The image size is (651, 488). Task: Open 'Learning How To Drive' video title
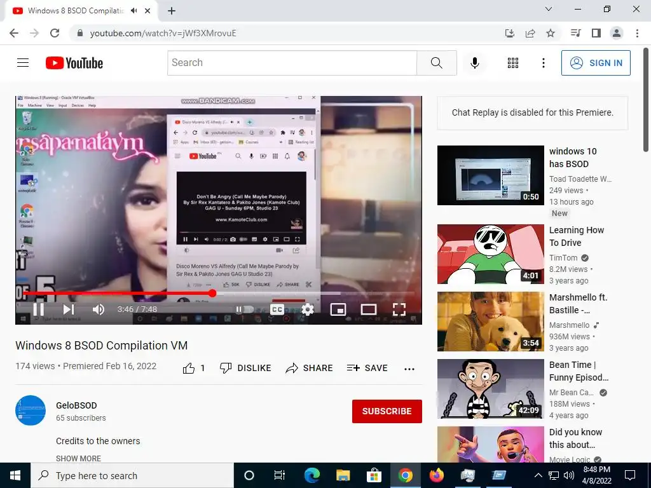coord(576,236)
